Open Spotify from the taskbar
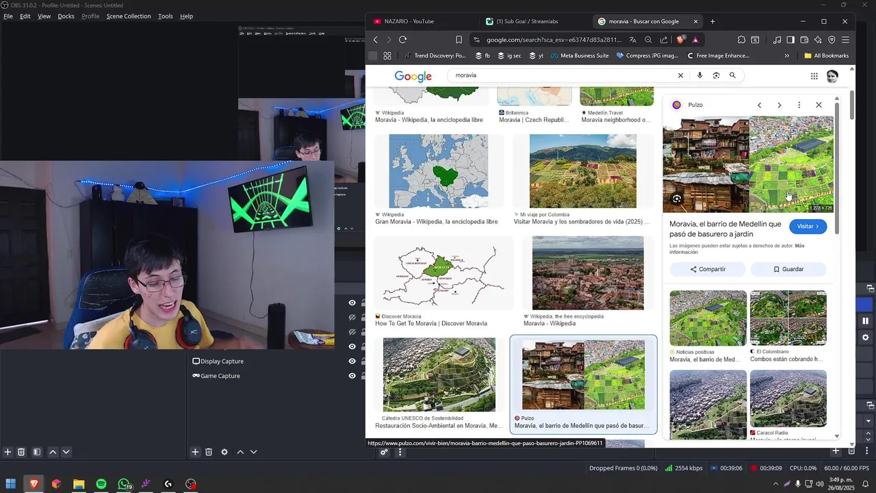This screenshot has width=876, height=493. click(x=101, y=484)
